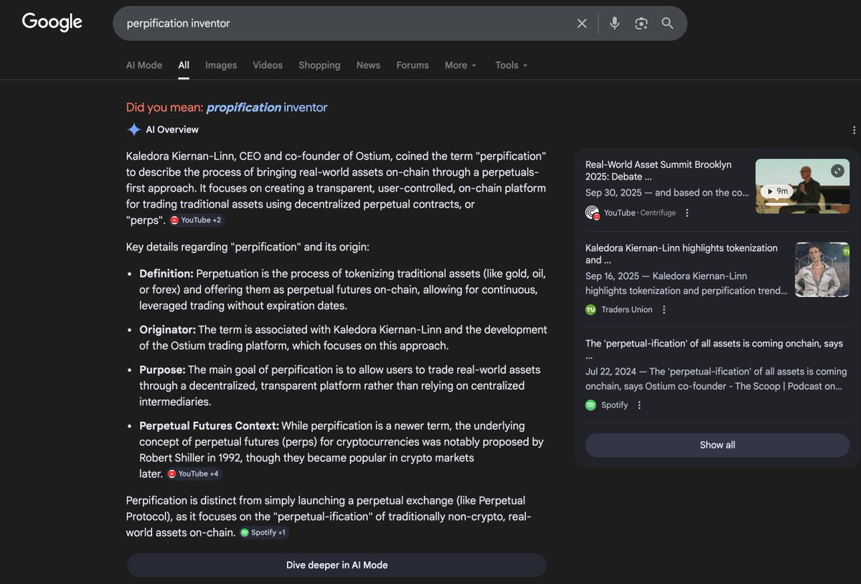The image size is (861, 584).
Task: Open options menu for Spotify source
Action: [639, 405]
